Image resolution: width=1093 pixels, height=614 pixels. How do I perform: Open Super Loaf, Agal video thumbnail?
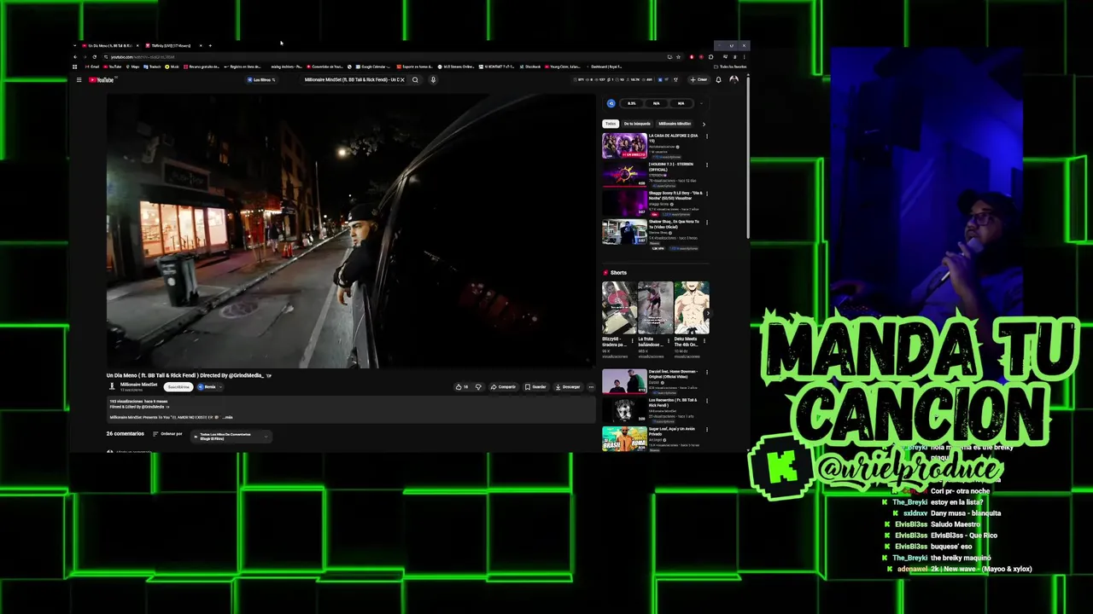[x=624, y=438]
